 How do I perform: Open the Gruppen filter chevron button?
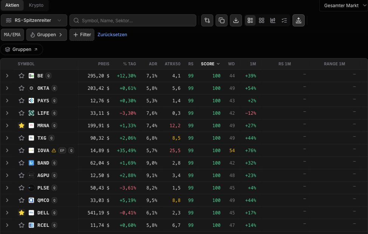(47, 35)
